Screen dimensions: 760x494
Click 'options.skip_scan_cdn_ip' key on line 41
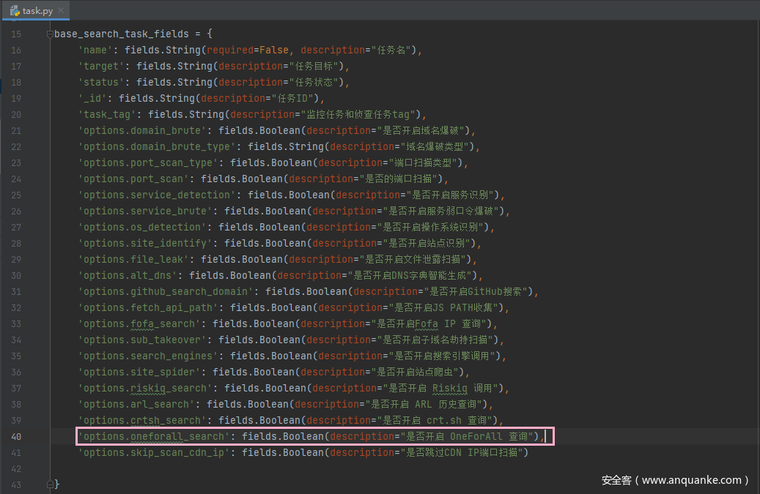tap(155, 453)
